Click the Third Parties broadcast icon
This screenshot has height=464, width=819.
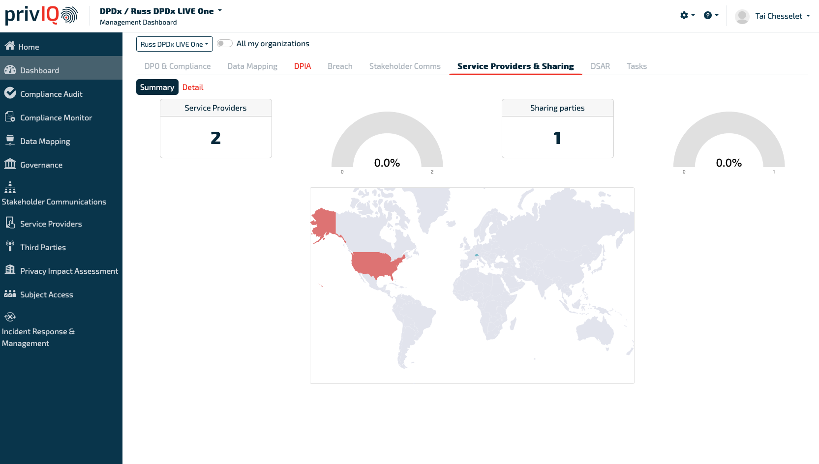[10, 246]
